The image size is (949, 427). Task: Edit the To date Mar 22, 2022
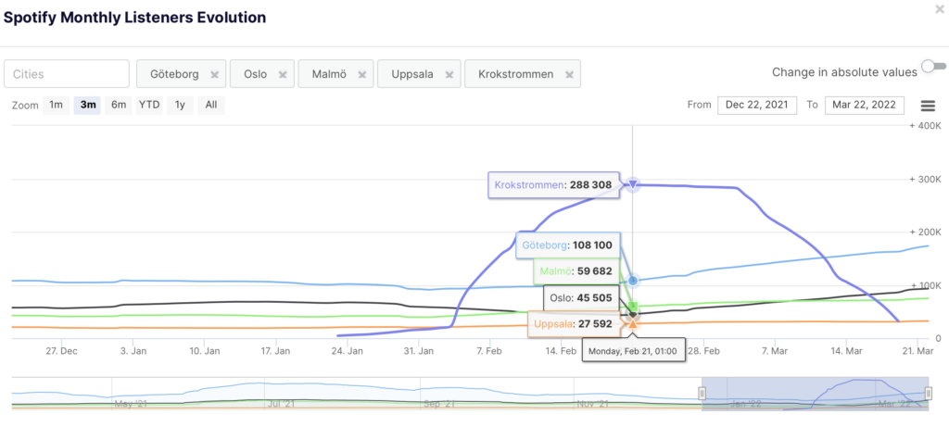click(865, 105)
